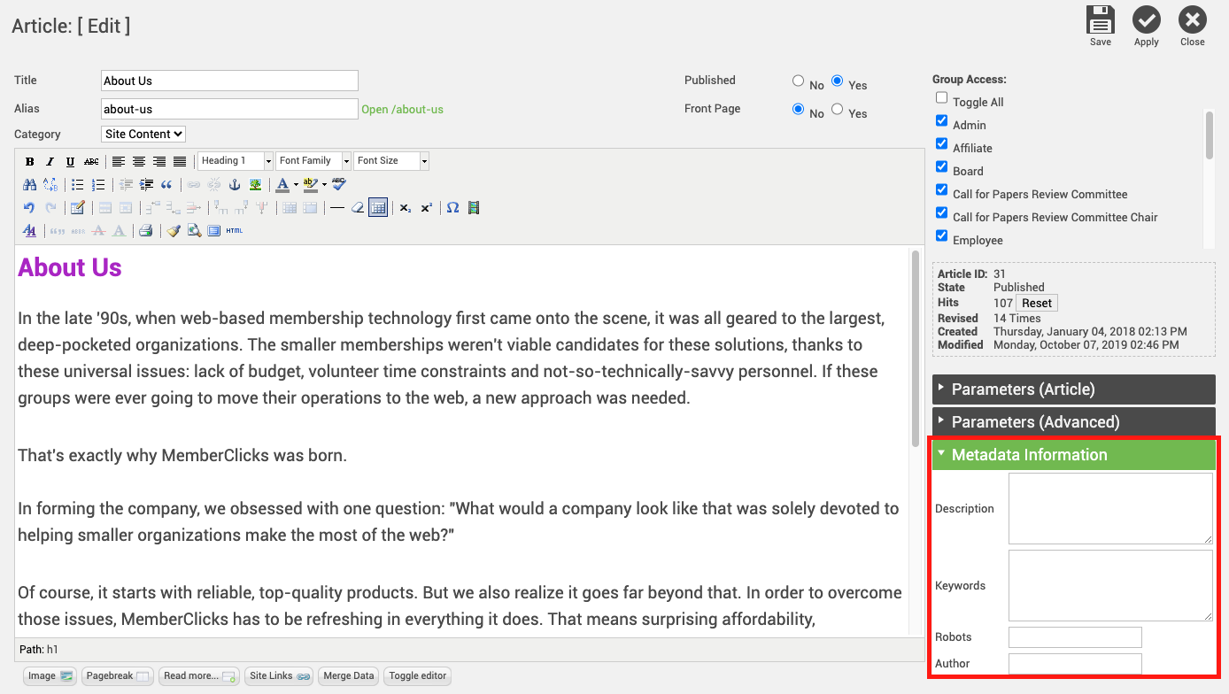The height and width of the screenshot is (694, 1229).
Task: Run the spellchecker with the ABC icon
Action: point(338,184)
